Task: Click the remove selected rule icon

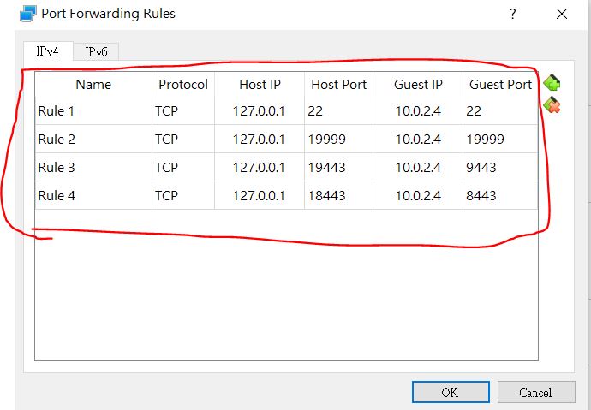Action: tap(552, 105)
